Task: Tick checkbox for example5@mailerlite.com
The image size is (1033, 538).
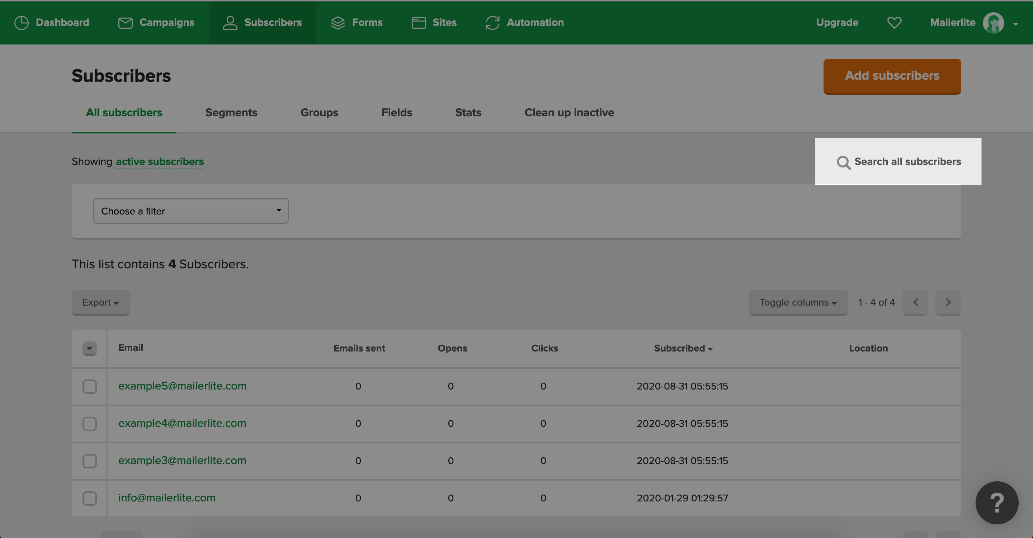Action: point(89,386)
